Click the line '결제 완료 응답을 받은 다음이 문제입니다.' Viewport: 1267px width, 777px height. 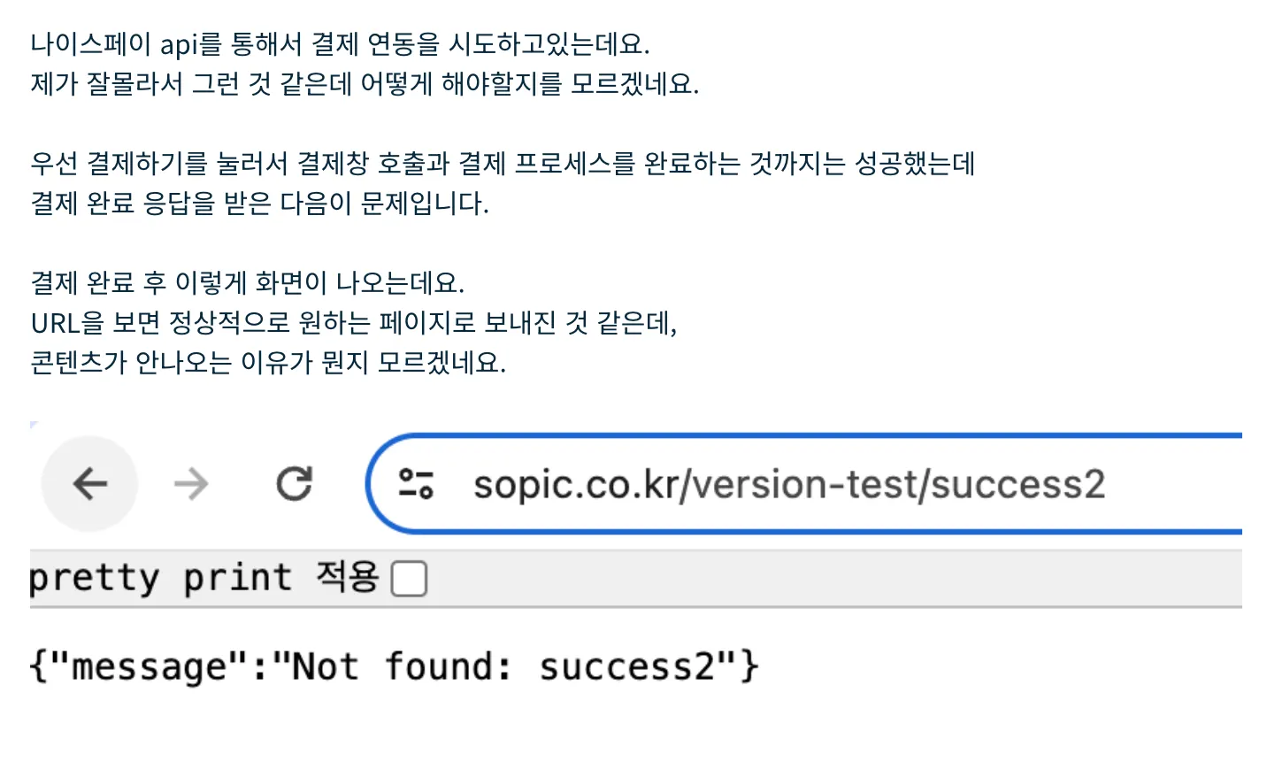click(x=259, y=203)
